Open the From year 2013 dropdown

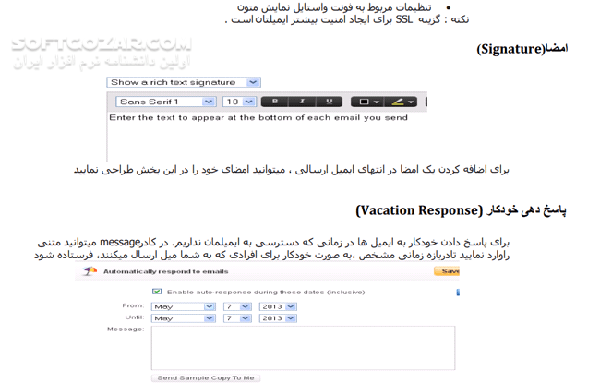click(x=278, y=306)
